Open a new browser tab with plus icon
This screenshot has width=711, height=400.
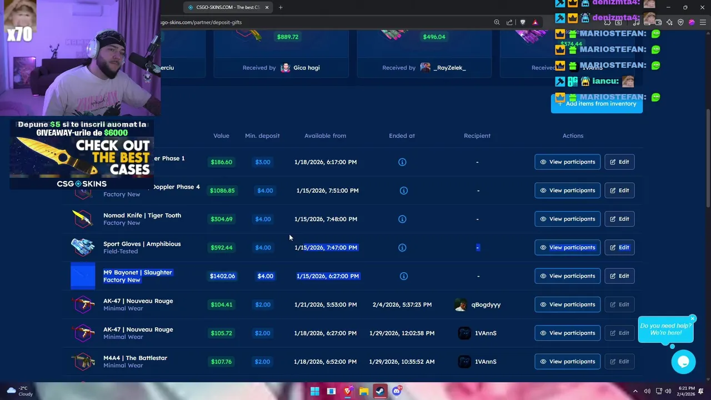tap(281, 7)
